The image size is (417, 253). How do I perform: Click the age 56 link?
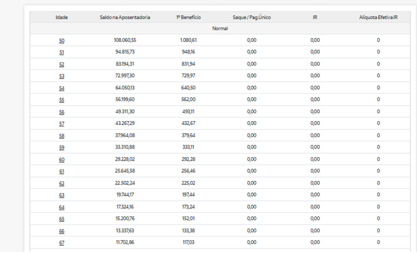tap(61, 112)
